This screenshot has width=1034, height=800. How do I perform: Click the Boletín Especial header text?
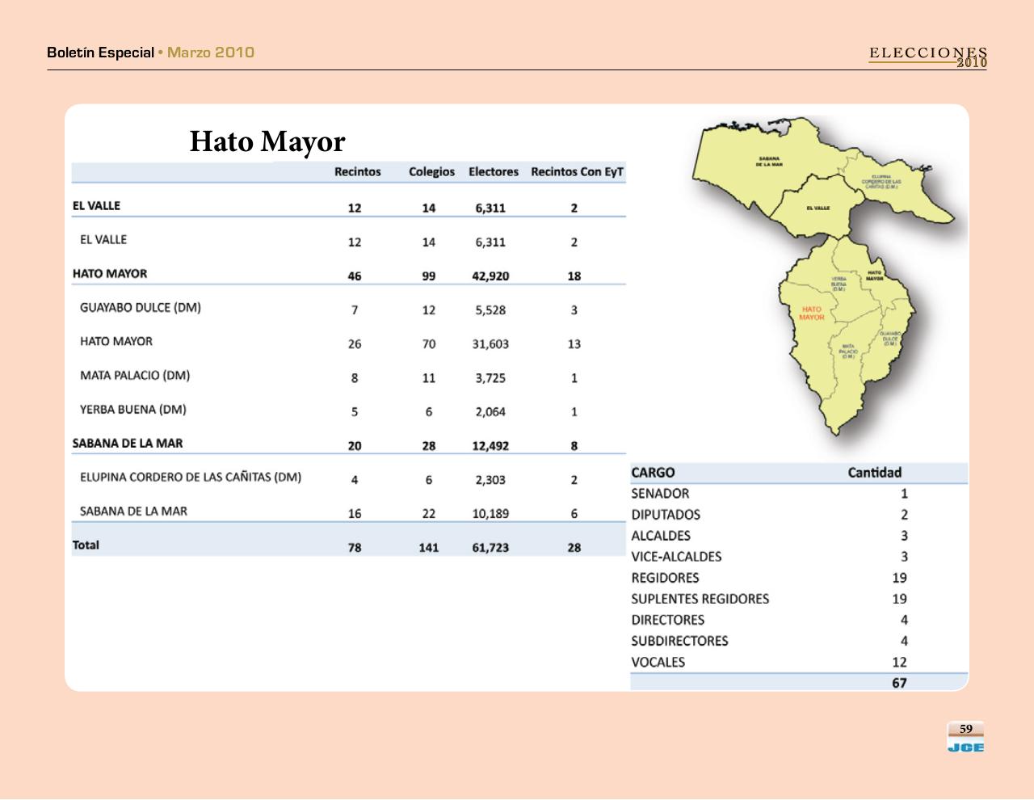[100, 53]
